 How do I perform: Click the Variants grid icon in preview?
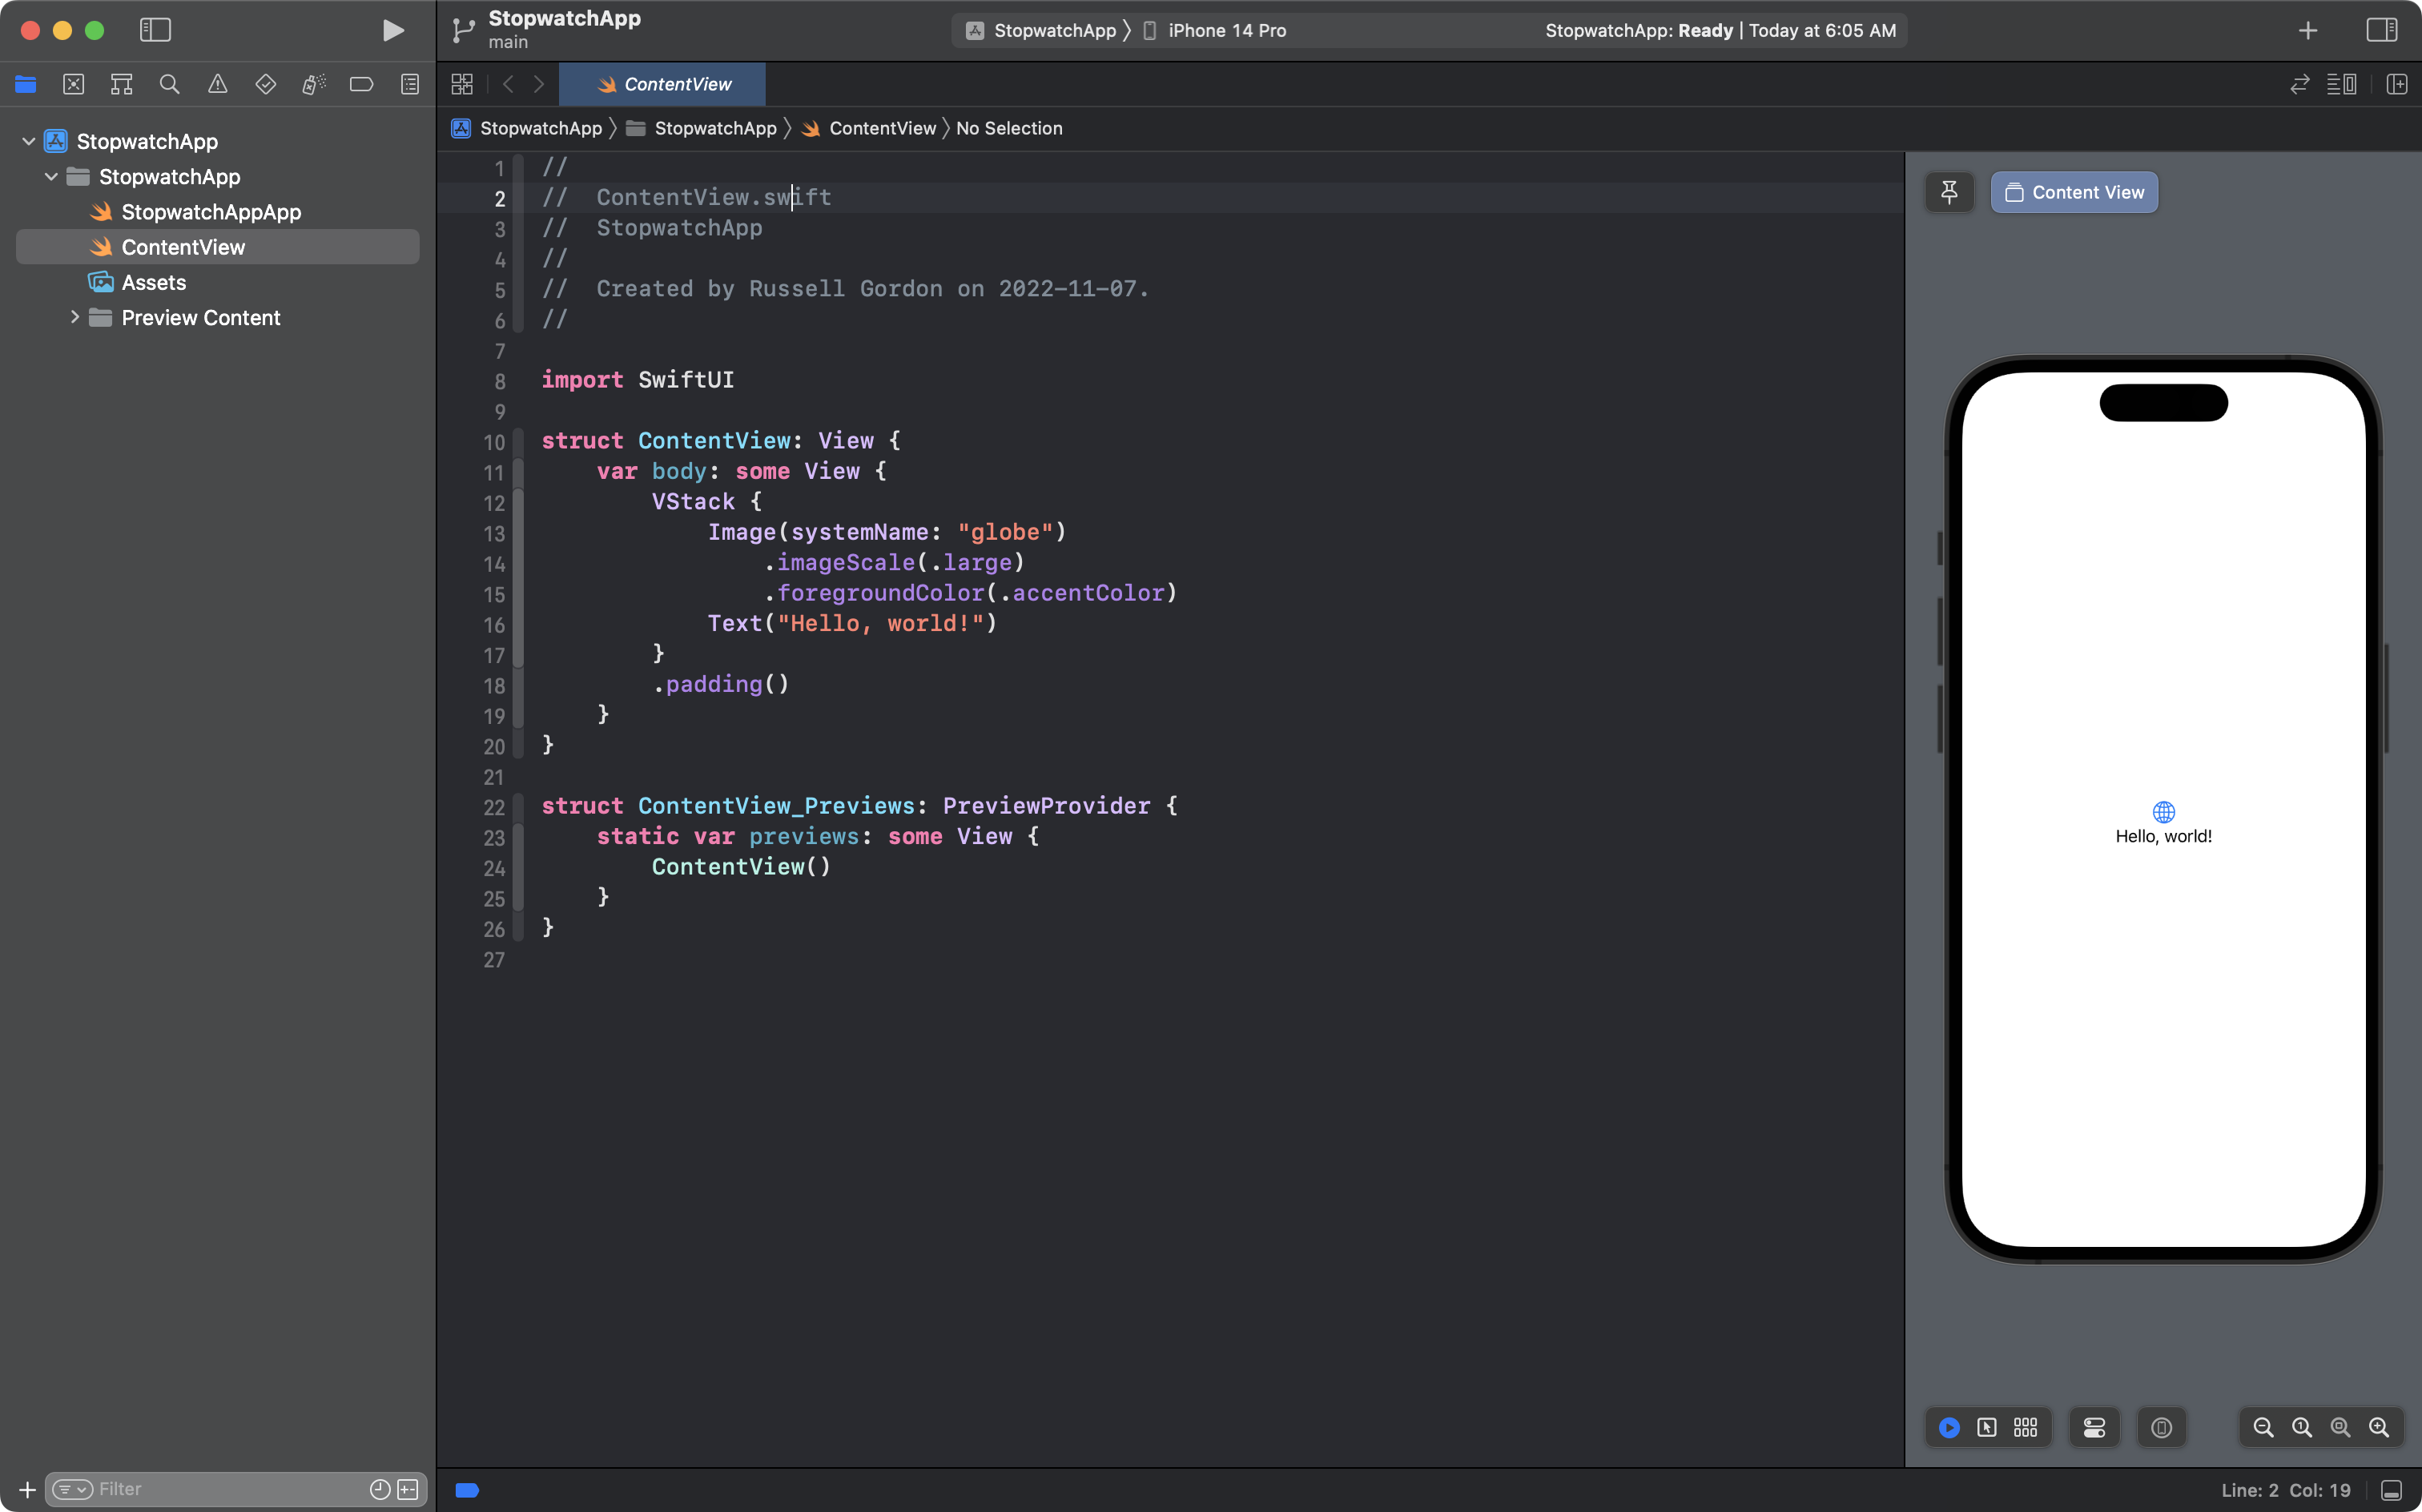point(2025,1427)
